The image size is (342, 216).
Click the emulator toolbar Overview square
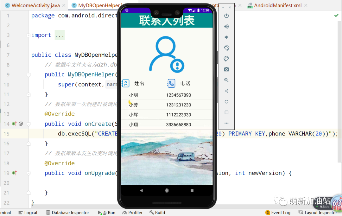coord(226,112)
